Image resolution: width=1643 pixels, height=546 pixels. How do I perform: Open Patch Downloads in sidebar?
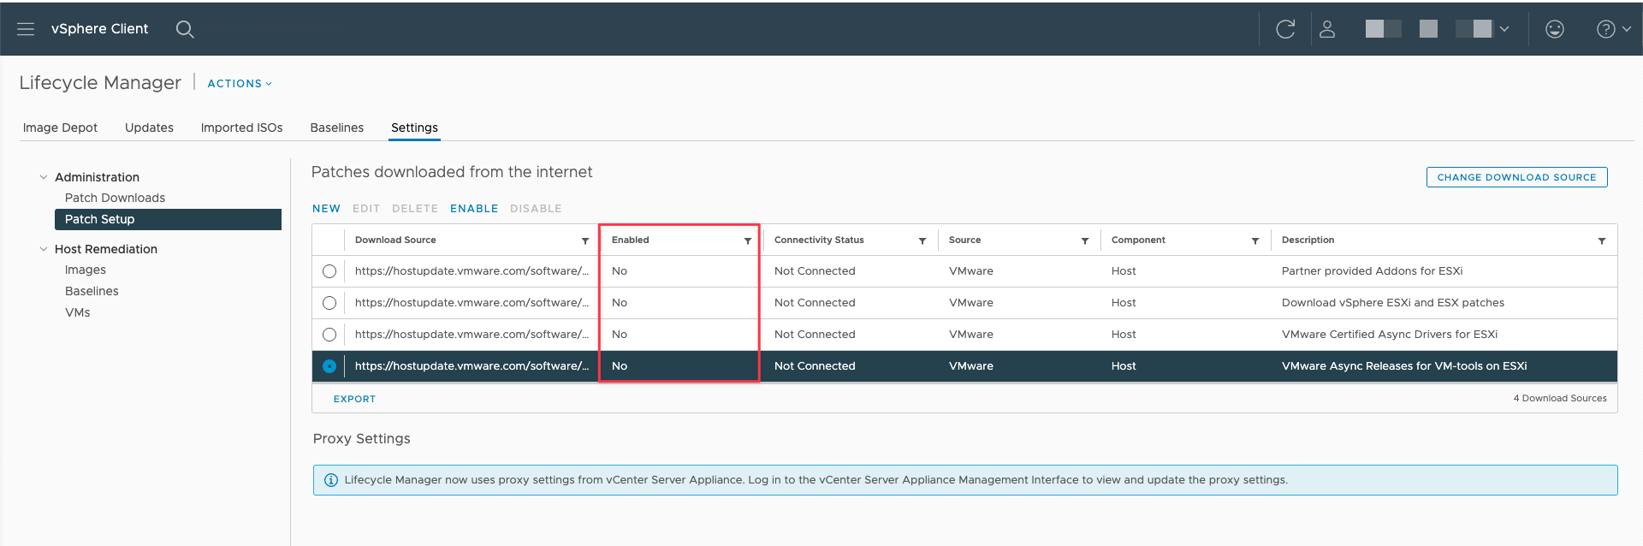[115, 198]
